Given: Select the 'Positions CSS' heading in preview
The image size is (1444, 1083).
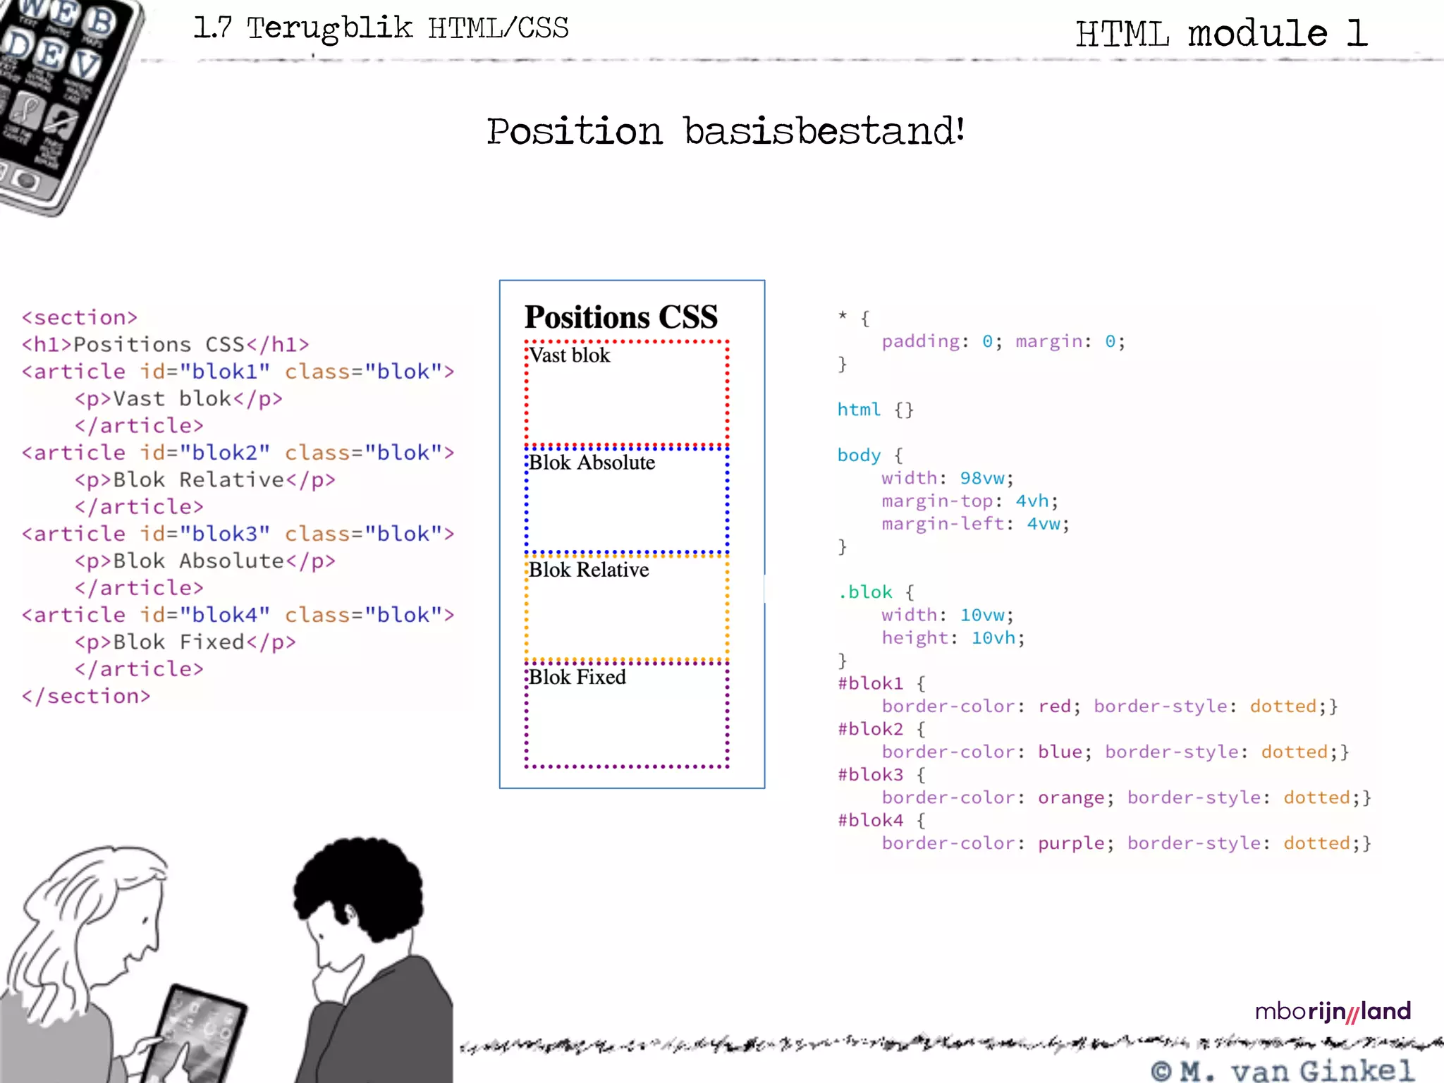Looking at the screenshot, I should pos(621,317).
